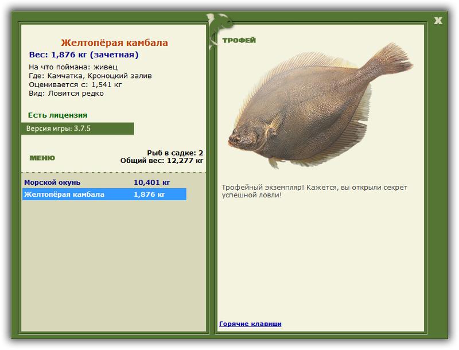Open the Горячие клавиши link
Viewport: 459px width, 350px height.
[x=250, y=324]
